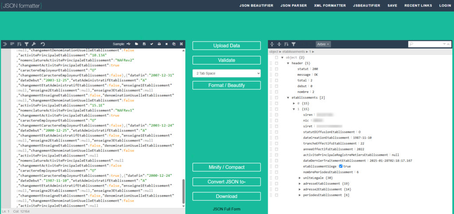Click the copy to clipboard icon in left toolbar
Screen dimensions: 454x214
coord(174,44)
